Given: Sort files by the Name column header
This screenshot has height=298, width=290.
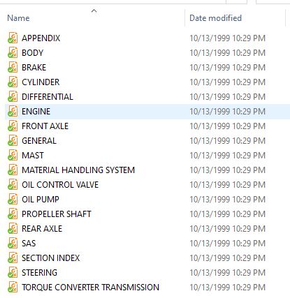Looking at the screenshot, I should [18, 18].
